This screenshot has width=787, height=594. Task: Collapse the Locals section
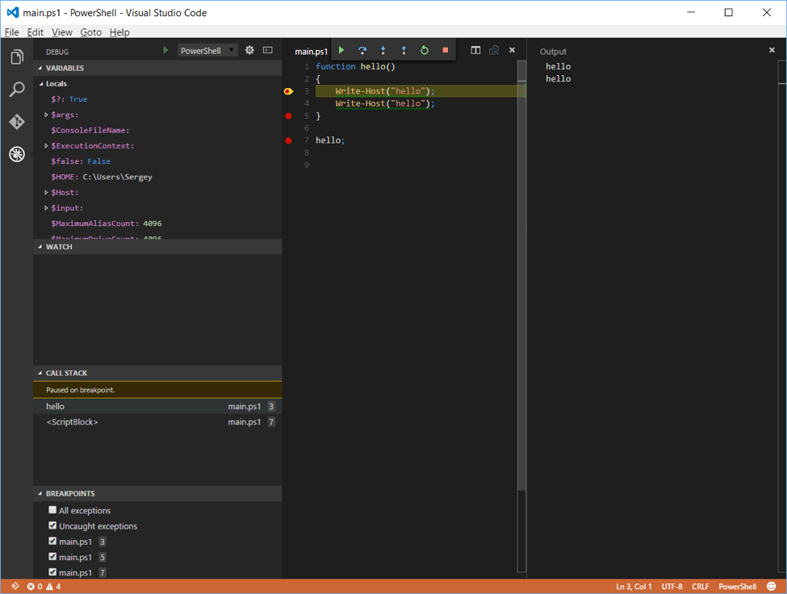42,83
